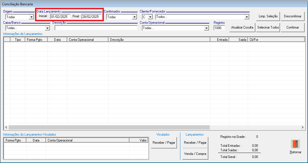This screenshot has width=308, height=163.
Task: Click the Limp. Seleção button
Action: [x=268, y=16]
